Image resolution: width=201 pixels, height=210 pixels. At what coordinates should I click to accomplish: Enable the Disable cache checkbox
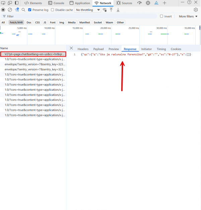tap(53, 10)
